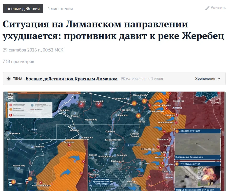Image resolution: width=230 pixels, height=191 pixels.
Task: Click the 'Уточнить' link
Action: pos(218,8)
